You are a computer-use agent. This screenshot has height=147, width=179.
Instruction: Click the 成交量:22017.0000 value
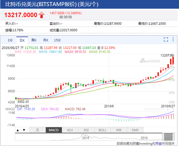(x=63, y=30)
